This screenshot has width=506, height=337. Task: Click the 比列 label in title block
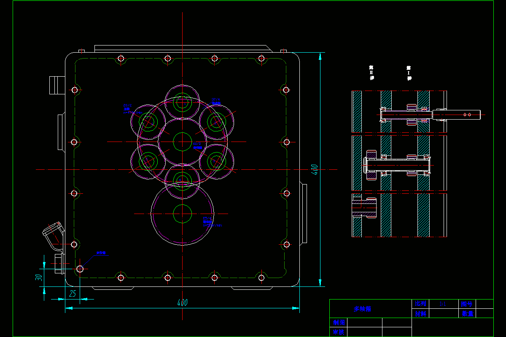(420, 304)
